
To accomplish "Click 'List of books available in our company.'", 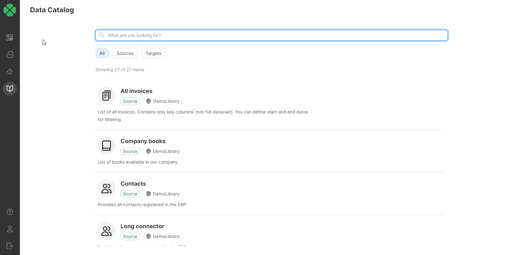I will (138, 162).
